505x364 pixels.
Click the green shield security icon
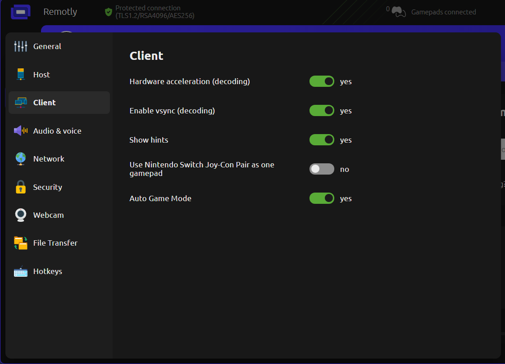(x=108, y=12)
